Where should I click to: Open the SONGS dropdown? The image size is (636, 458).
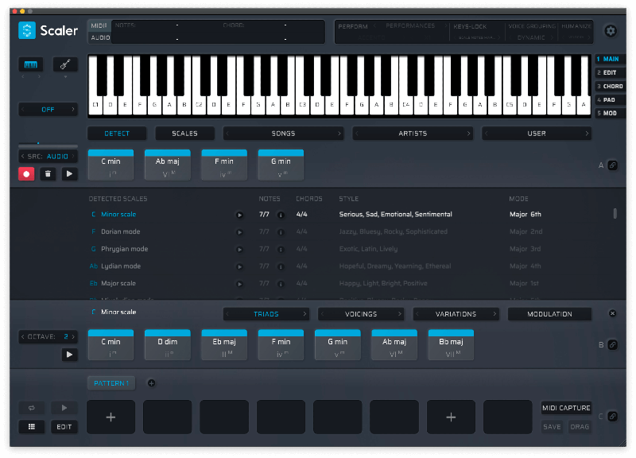coord(283,134)
